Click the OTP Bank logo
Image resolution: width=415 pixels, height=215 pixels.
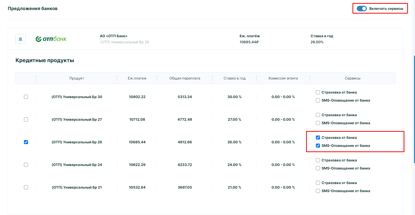[51, 39]
